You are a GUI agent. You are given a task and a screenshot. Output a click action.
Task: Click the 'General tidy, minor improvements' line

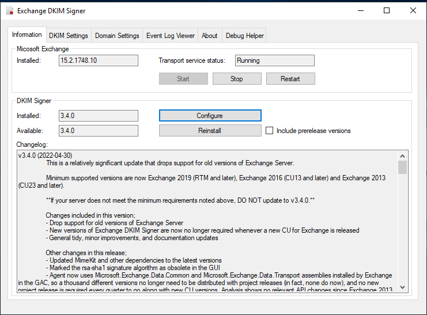[132, 238]
